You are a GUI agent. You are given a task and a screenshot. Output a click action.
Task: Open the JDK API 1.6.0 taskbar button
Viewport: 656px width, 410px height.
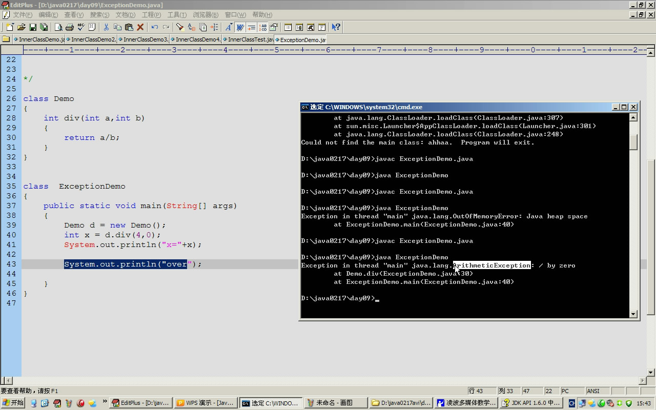coord(531,403)
